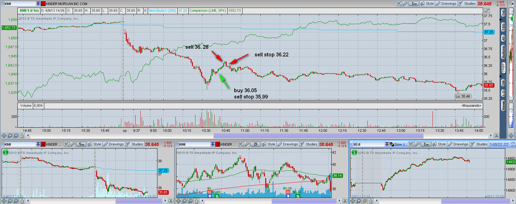Click dividend dollar icon beside $0.40 on daily chart

pyautogui.click(x=298, y=196)
